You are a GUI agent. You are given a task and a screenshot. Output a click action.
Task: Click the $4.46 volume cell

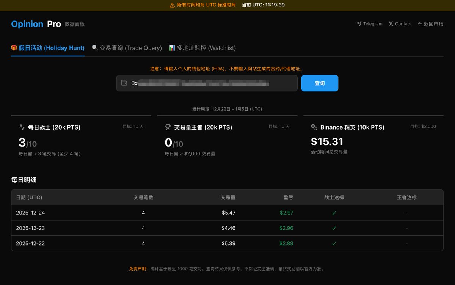point(229,228)
